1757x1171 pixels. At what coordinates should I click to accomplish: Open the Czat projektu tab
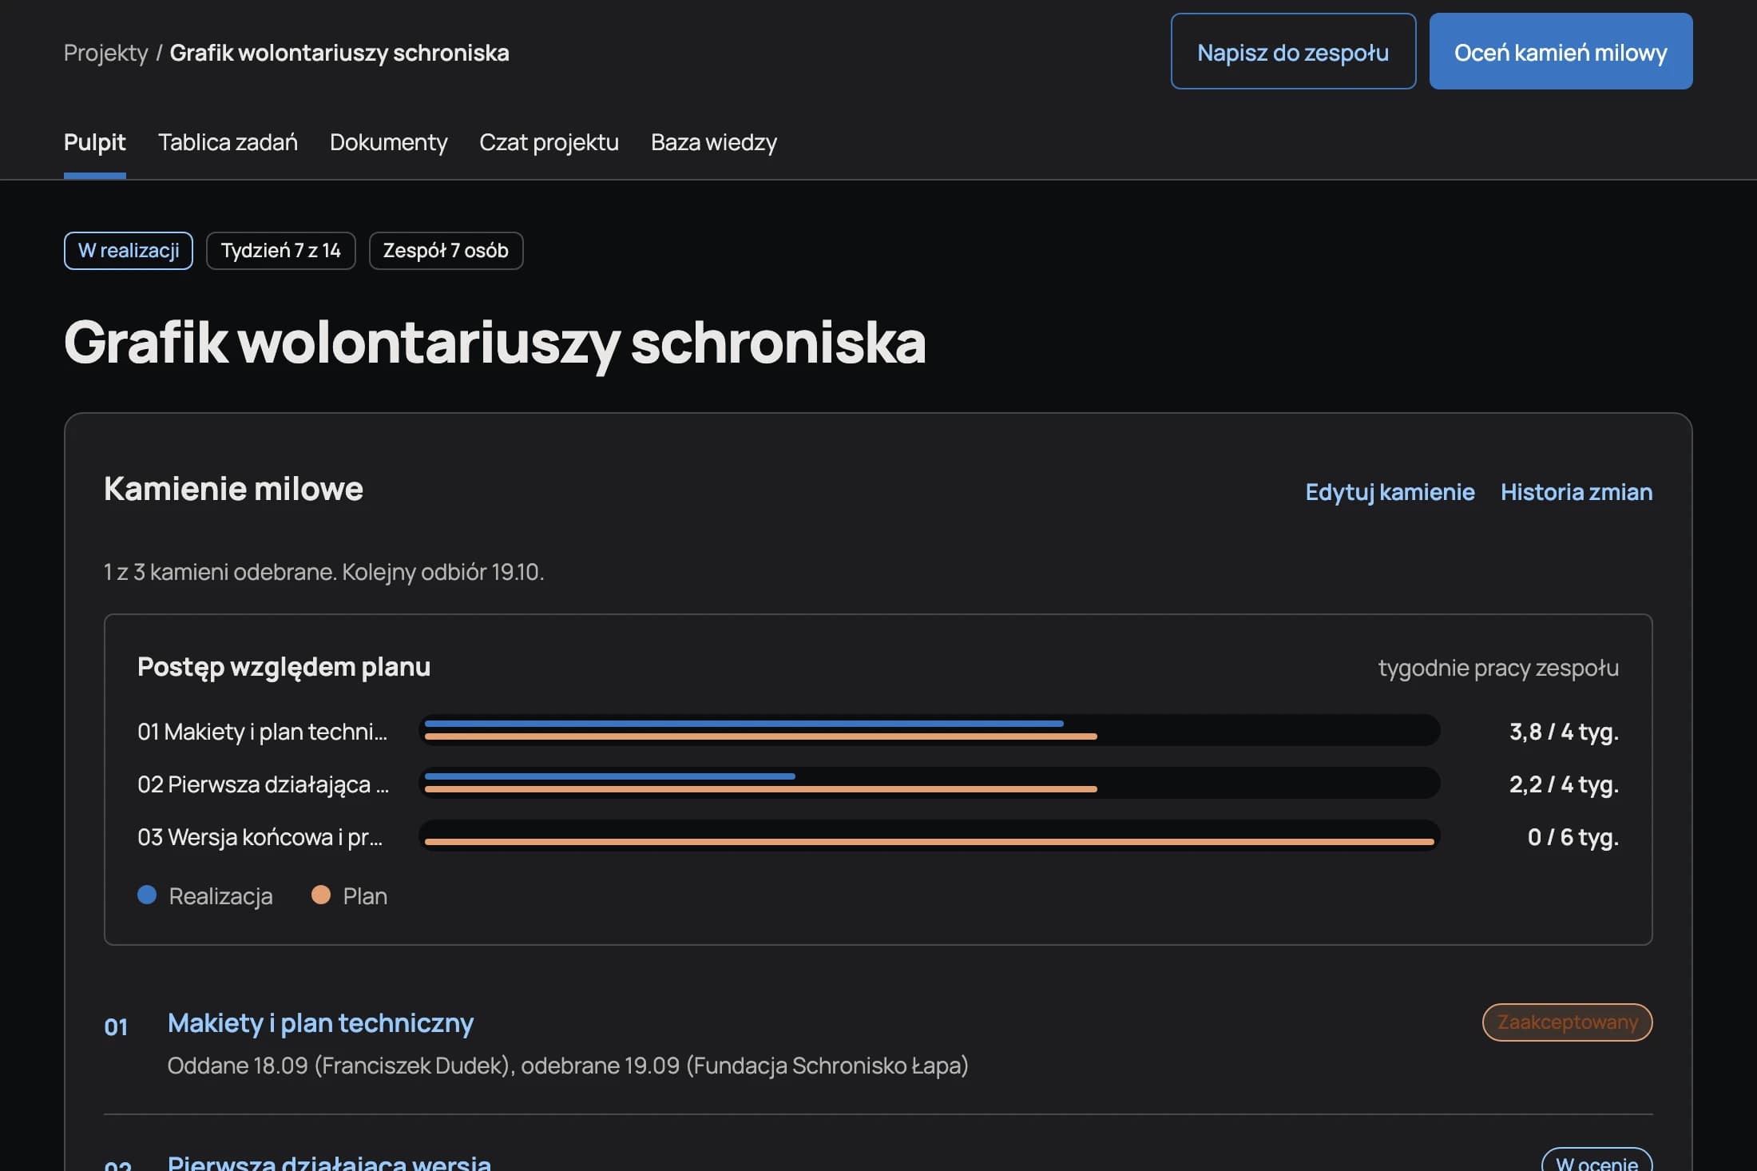[x=549, y=142]
